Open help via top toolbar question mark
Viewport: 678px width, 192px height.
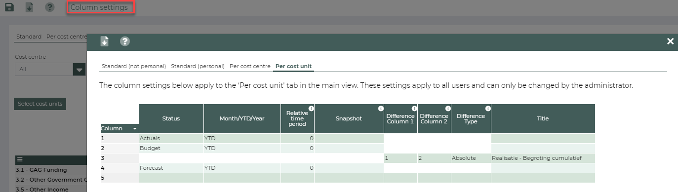(x=50, y=7)
